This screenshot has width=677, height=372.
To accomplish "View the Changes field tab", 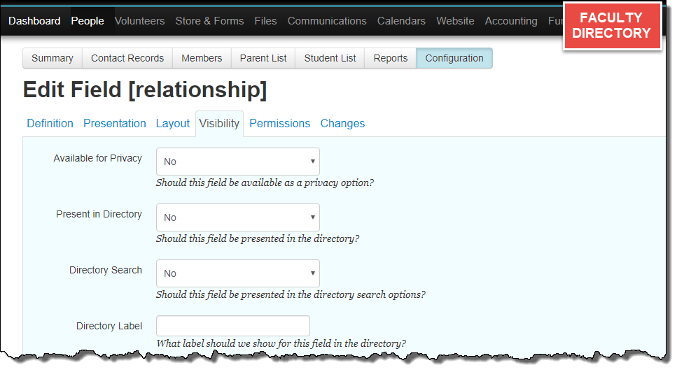I will click(x=342, y=124).
